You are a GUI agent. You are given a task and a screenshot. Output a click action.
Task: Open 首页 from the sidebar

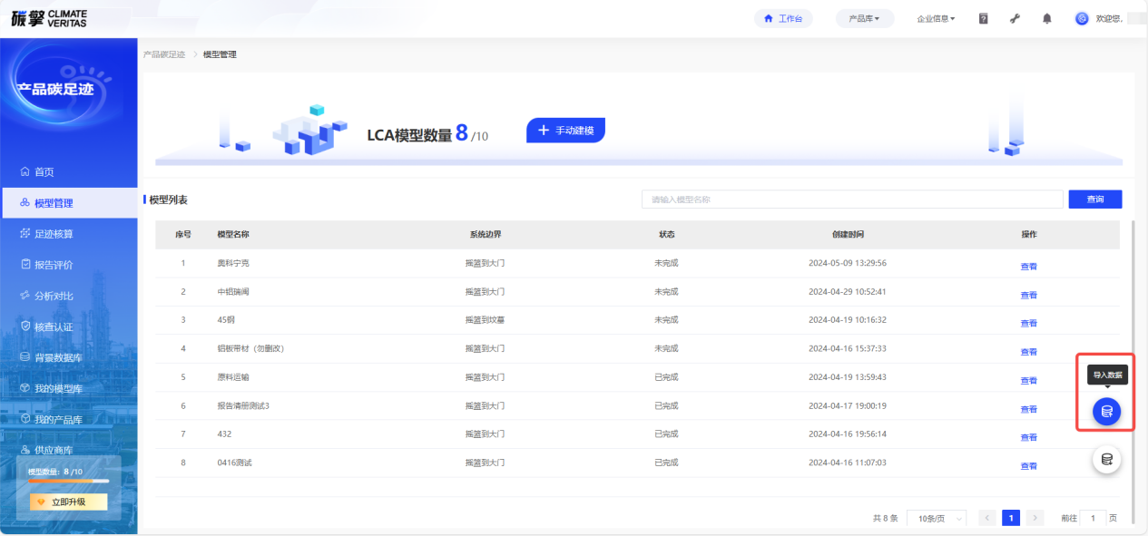click(x=44, y=172)
